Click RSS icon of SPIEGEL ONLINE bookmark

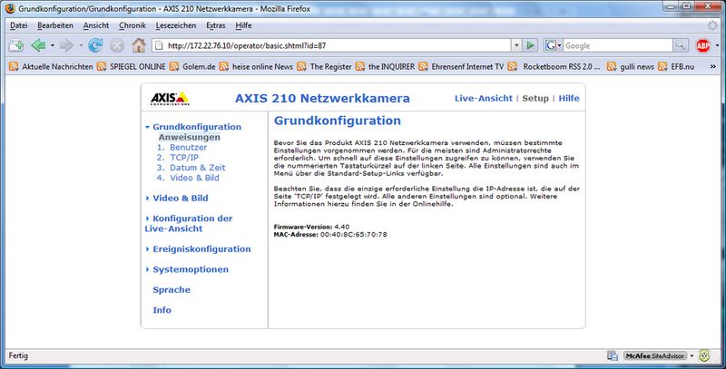(x=102, y=66)
